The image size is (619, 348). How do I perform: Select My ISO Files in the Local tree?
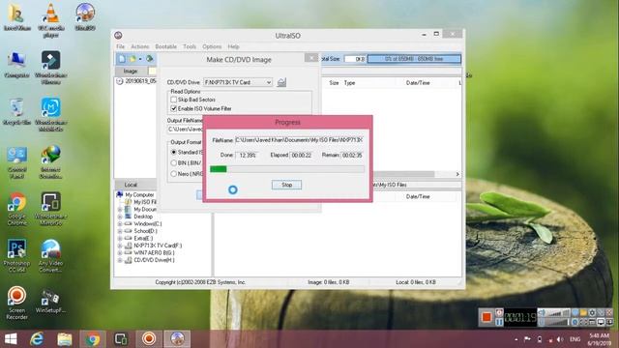141,202
